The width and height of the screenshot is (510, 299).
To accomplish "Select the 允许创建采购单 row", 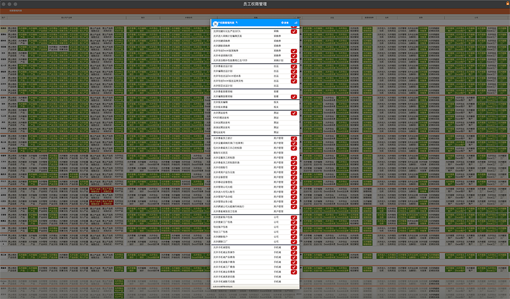I will click(255, 41).
